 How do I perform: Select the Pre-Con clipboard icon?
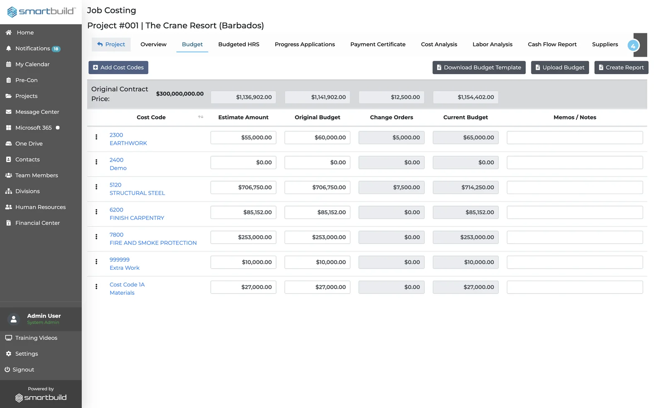(8, 80)
